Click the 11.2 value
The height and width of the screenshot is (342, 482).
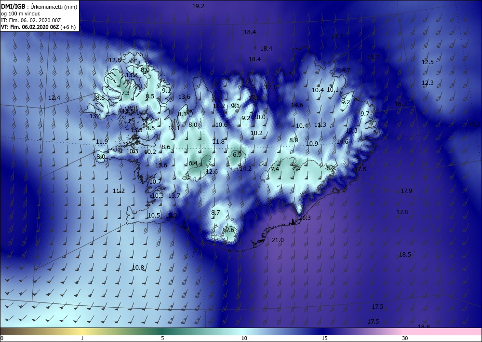coord(119,191)
